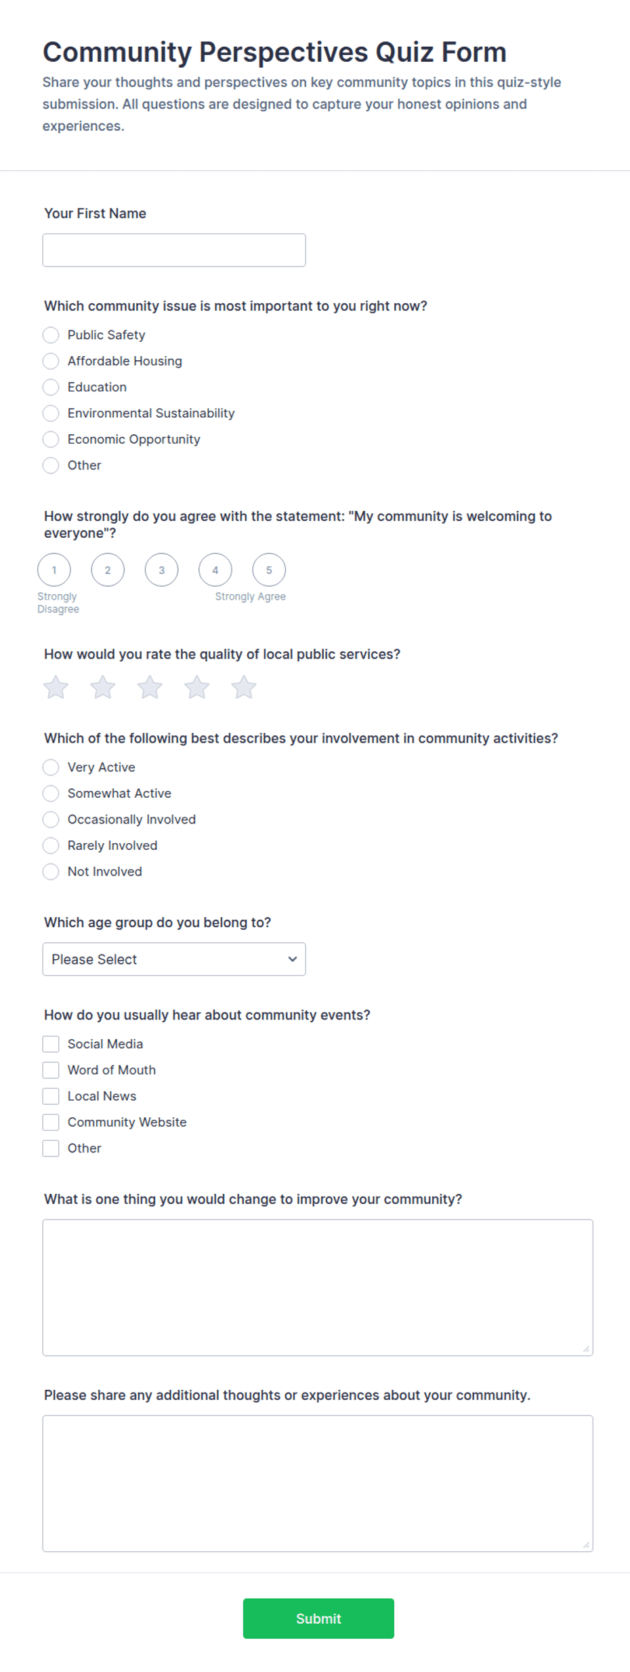Focus the Your First Name field
Viewport: 630px width, 1672px height.
174,250
